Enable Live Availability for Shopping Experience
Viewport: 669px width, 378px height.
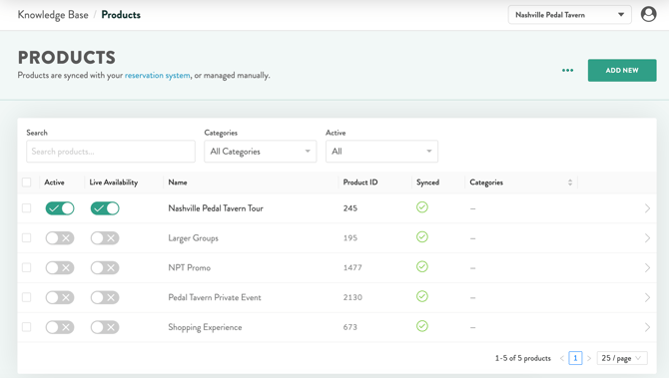105,327
